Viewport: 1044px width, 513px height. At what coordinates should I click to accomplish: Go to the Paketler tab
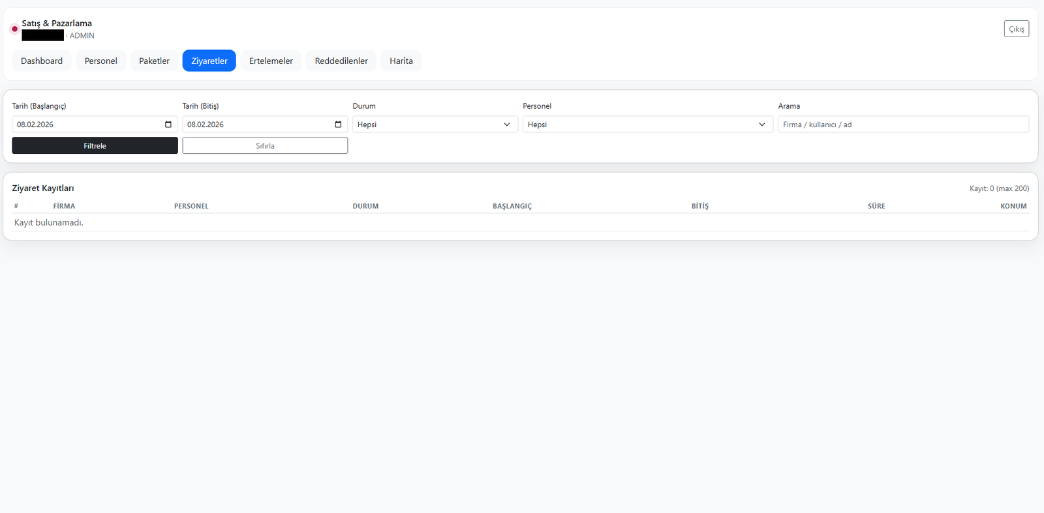[x=154, y=61]
